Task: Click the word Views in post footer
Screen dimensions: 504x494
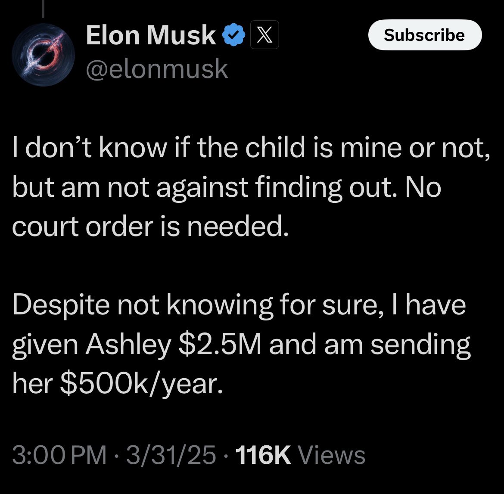Action: pos(331,455)
